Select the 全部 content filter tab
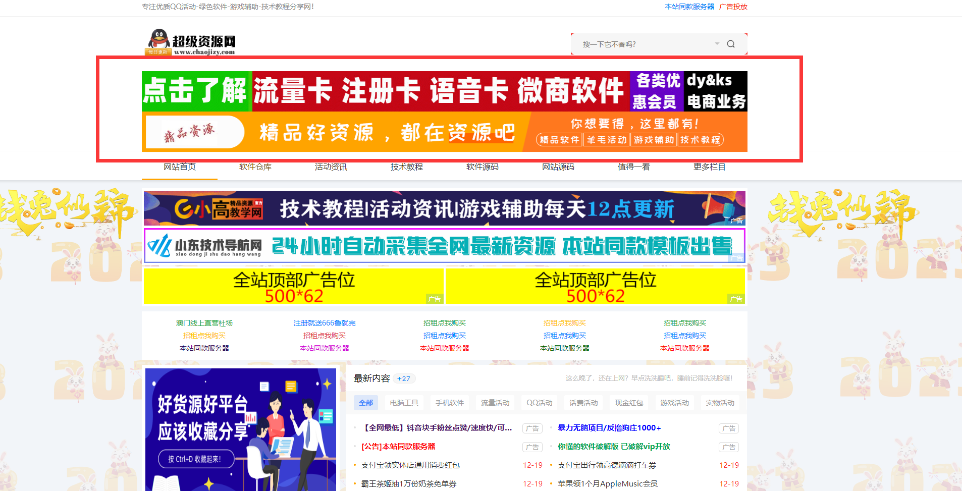 click(x=366, y=403)
